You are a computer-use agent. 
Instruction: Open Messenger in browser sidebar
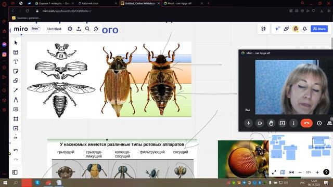(4, 45)
